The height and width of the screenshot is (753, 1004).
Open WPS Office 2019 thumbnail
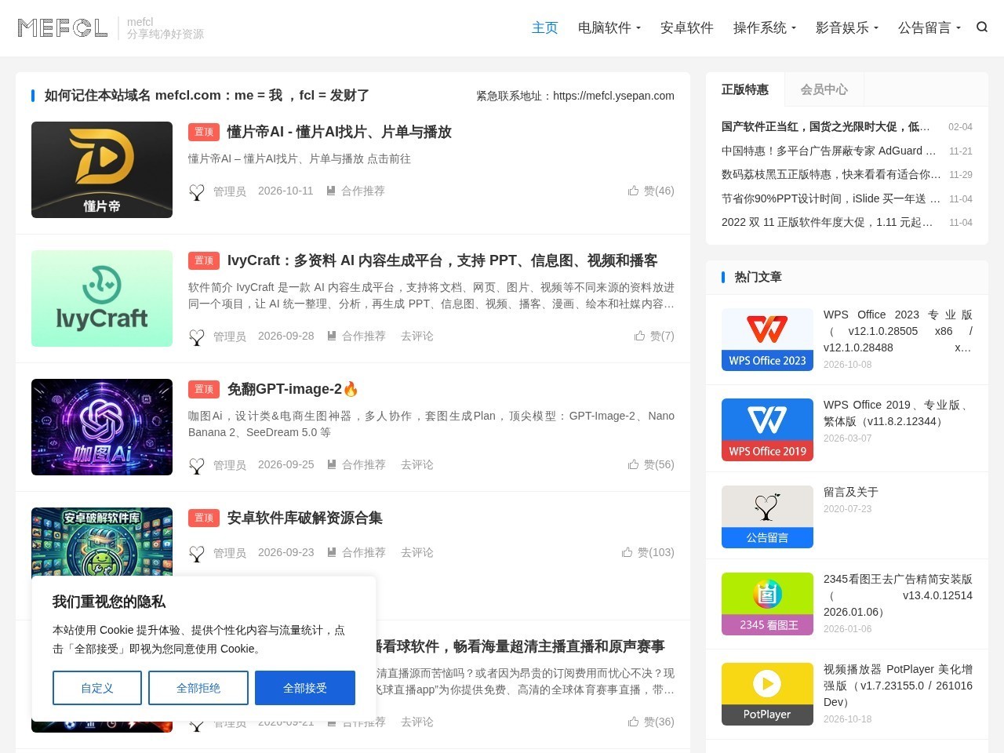[767, 430]
